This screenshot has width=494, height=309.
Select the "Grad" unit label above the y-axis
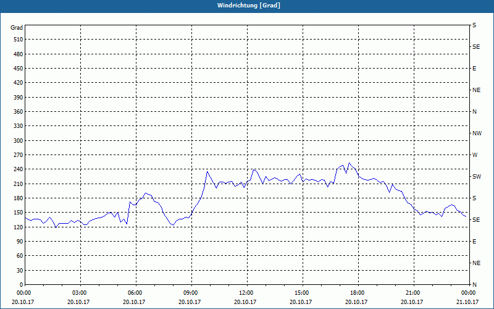pos(17,28)
